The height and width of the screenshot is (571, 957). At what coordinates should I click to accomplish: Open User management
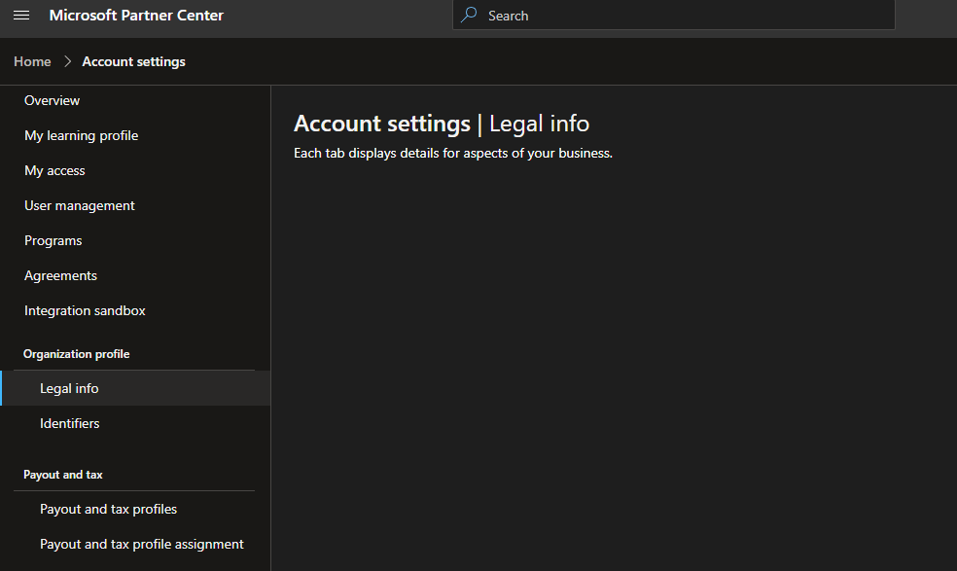click(79, 205)
